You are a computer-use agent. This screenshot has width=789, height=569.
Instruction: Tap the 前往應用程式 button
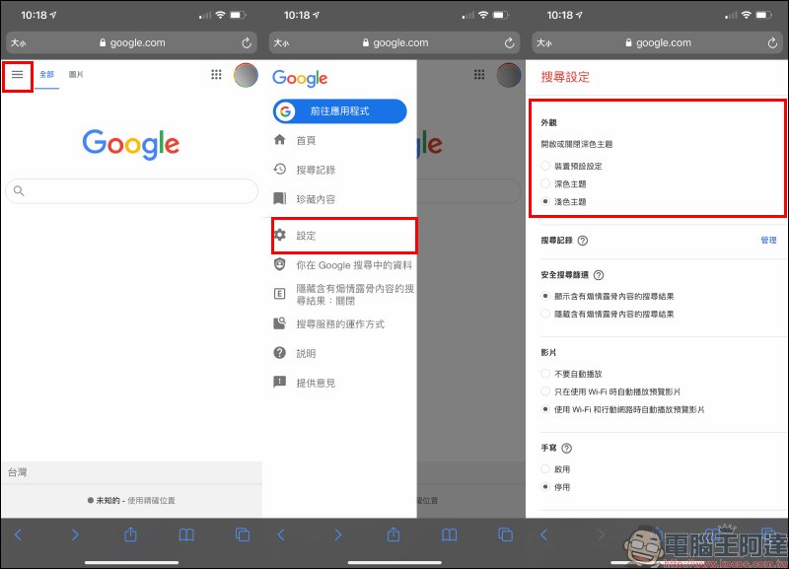pyautogui.click(x=339, y=111)
